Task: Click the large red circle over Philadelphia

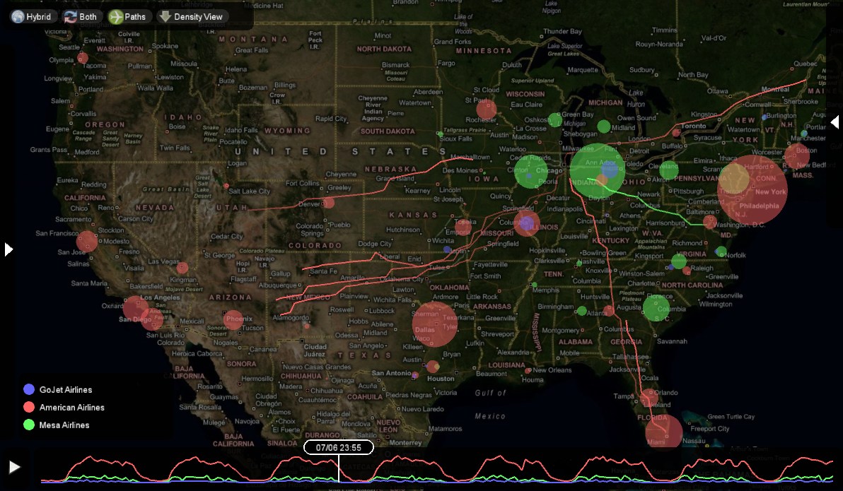Action: click(x=752, y=190)
